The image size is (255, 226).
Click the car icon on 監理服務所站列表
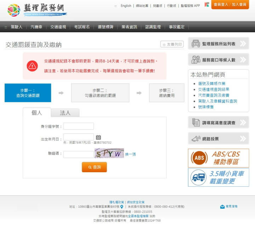(195, 44)
